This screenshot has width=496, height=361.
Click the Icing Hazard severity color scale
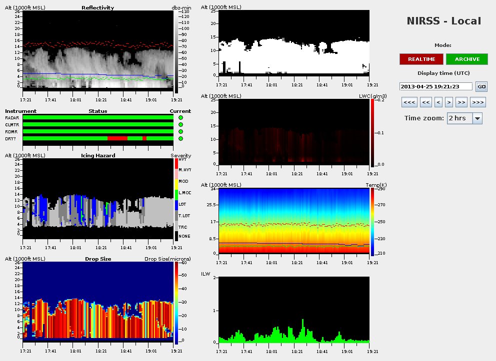pyautogui.click(x=175, y=199)
